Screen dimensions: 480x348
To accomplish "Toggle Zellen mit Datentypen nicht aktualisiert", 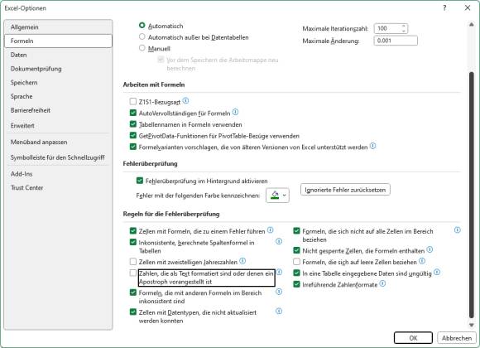I will (x=133, y=312).
